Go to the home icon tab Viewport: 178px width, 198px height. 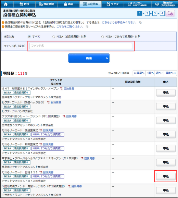click(6, 4)
